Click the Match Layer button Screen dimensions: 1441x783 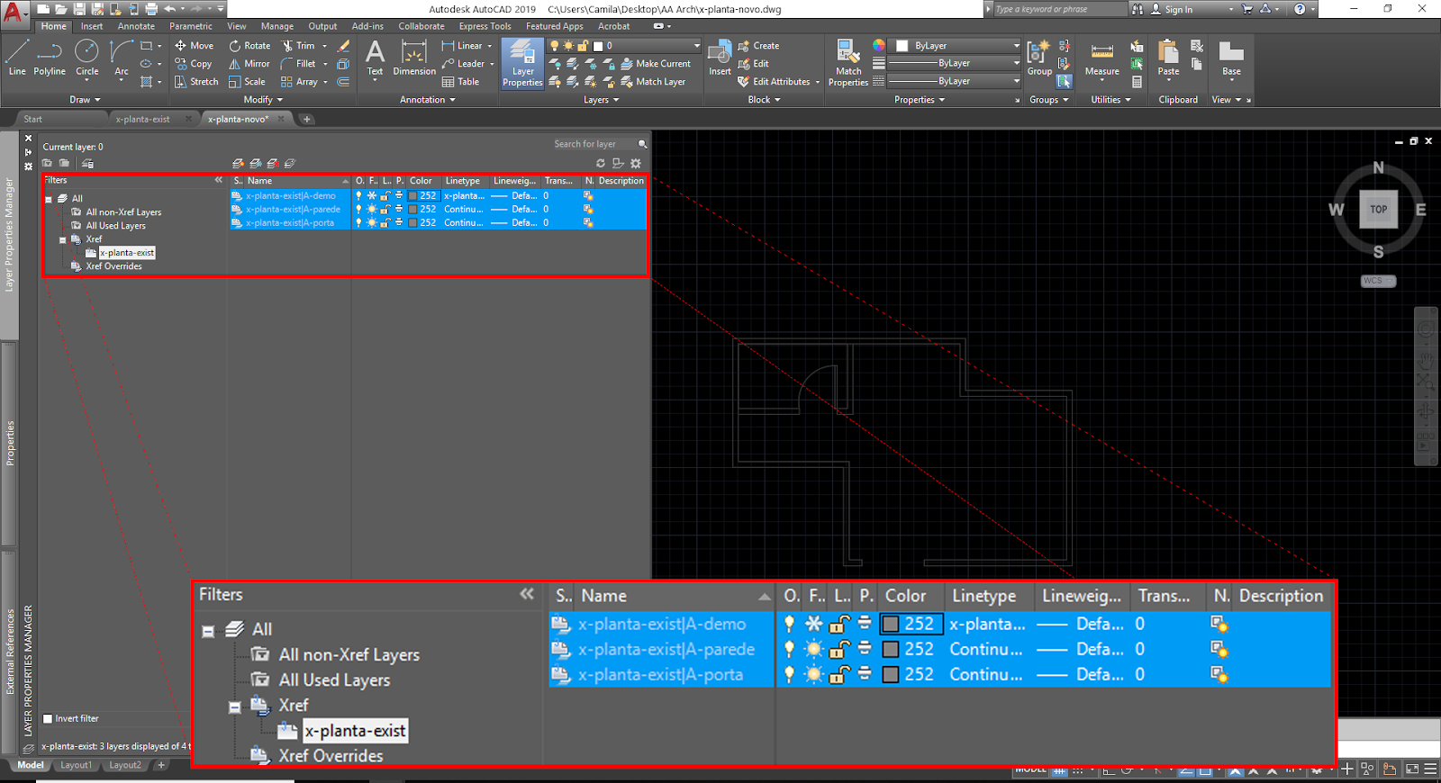pyautogui.click(x=653, y=82)
